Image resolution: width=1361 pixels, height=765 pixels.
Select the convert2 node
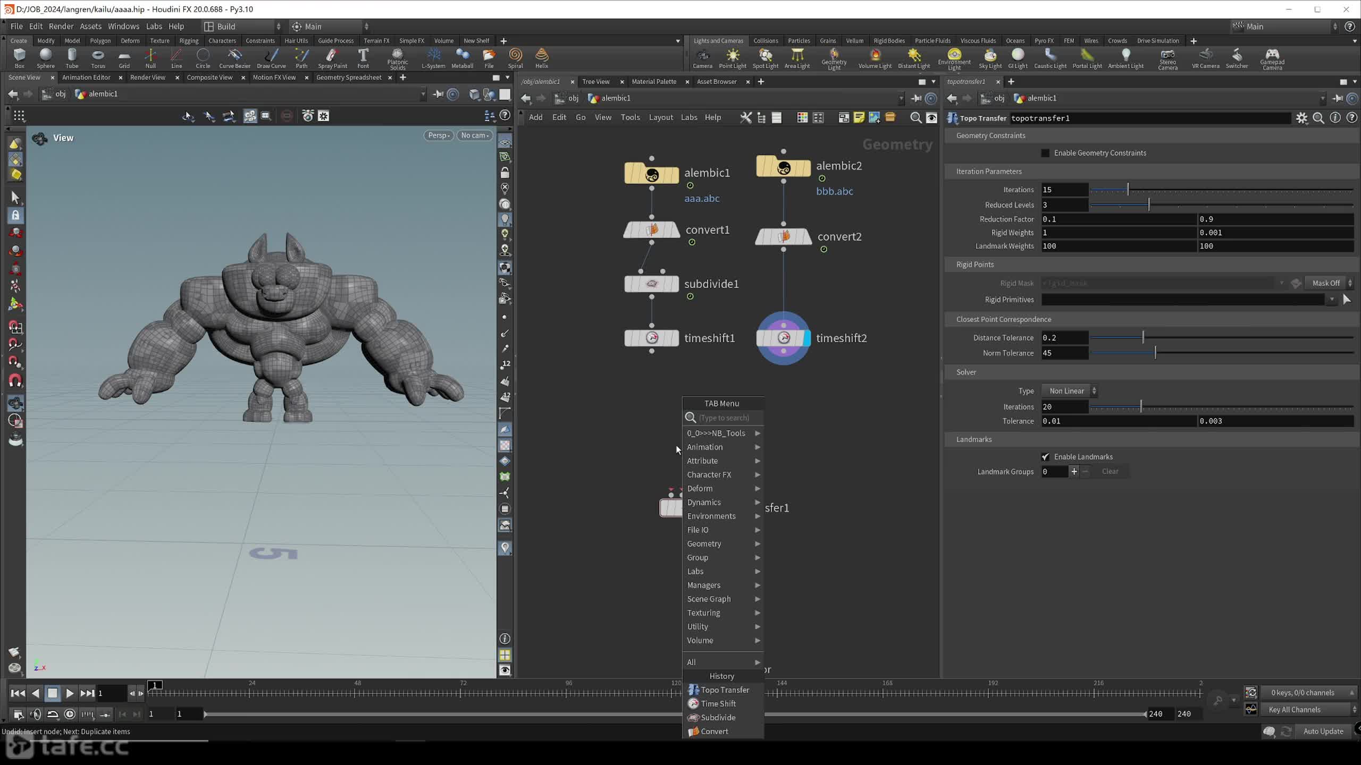pos(783,236)
